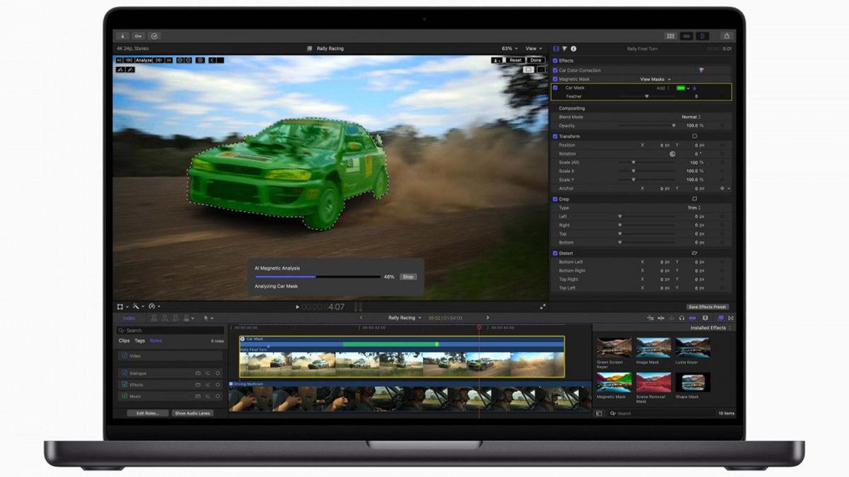Screen dimensions: 849x477
Task: Click the person tracking icon next to Car Mask
Action: [x=693, y=88]
